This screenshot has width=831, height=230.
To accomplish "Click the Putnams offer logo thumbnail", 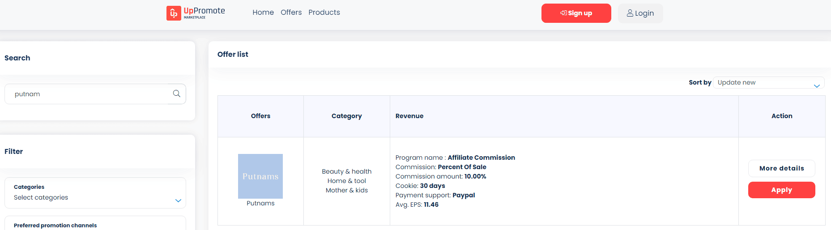I will click(x=260, y=176).
